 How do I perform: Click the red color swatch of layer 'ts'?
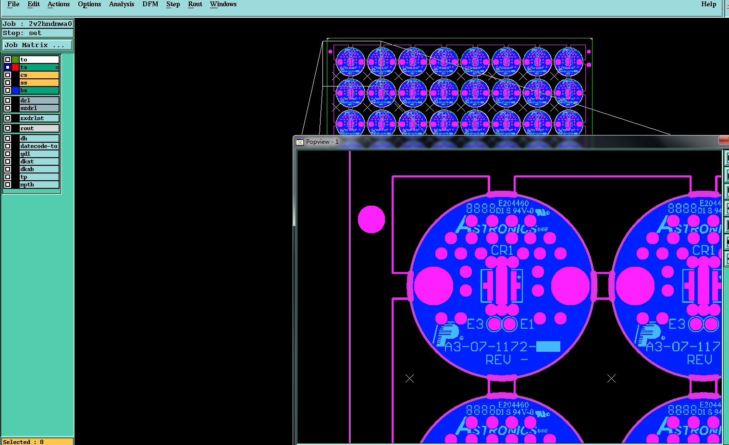pyautogui.click(x=15, y=67)
